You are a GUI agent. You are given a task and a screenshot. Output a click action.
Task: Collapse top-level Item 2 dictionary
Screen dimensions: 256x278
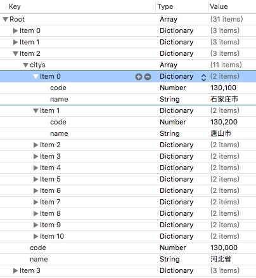click(x=15, y=54)
